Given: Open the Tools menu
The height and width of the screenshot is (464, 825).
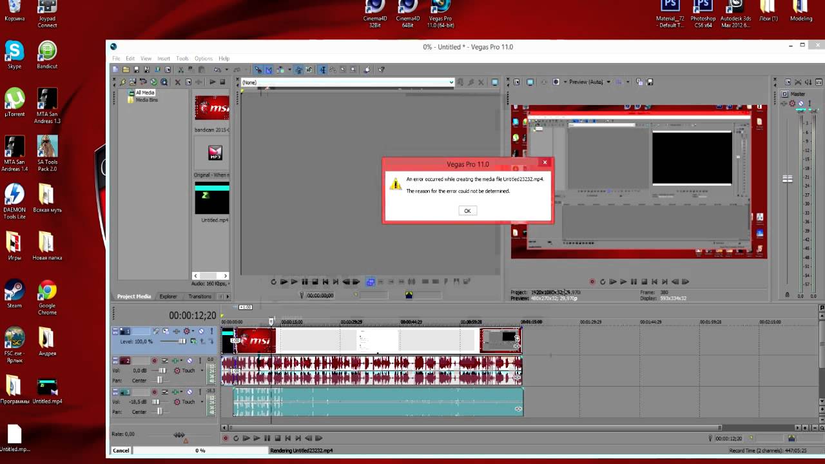Looking at the screenshot, I should point(182,59).
